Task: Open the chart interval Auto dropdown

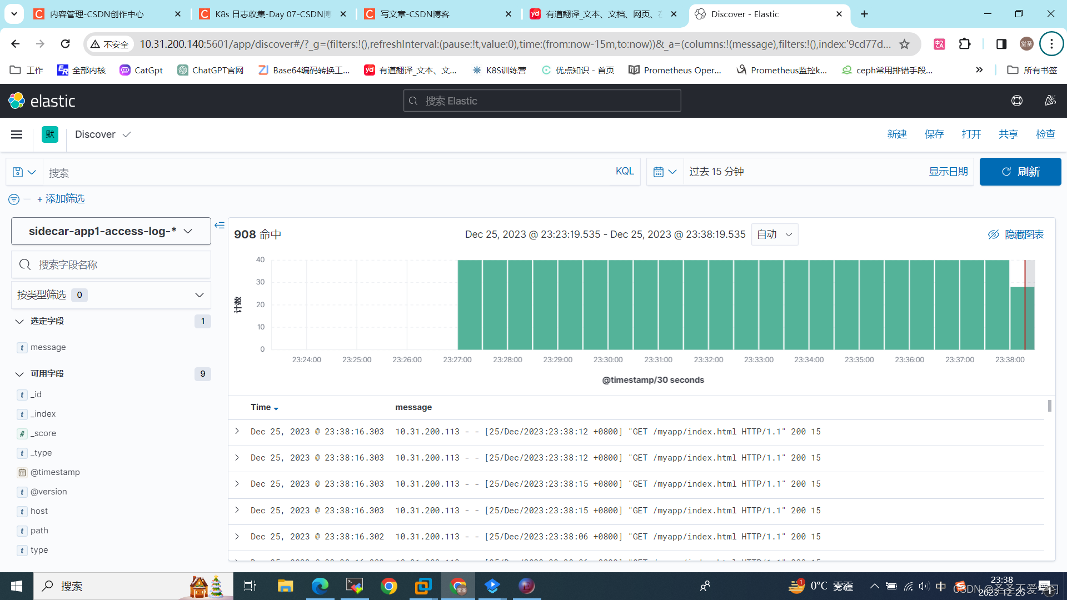Action: click(x=775, y=234)
